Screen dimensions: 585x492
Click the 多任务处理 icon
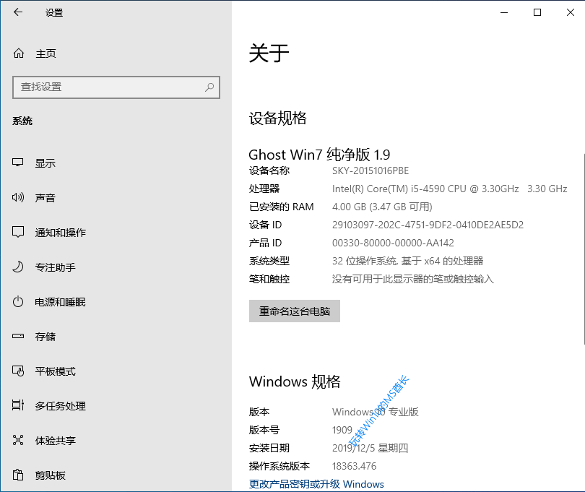pos(18,405)
